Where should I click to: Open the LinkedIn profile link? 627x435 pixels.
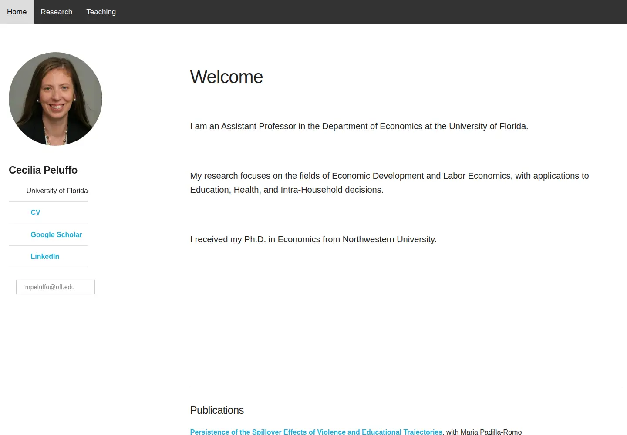click(45, 256)
